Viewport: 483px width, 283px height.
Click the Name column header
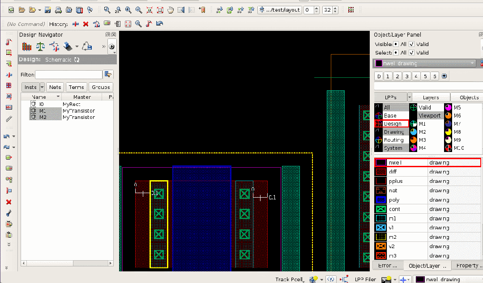41,97
